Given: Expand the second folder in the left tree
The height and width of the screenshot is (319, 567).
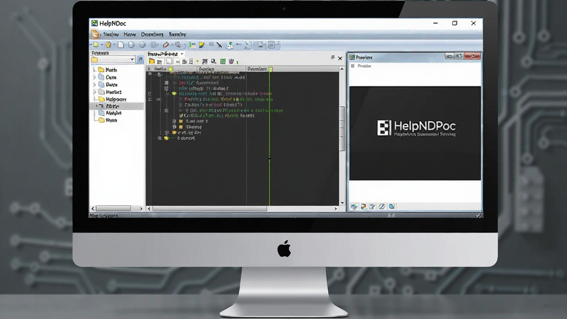Looking at the screenshot, I should pos(95,77).
